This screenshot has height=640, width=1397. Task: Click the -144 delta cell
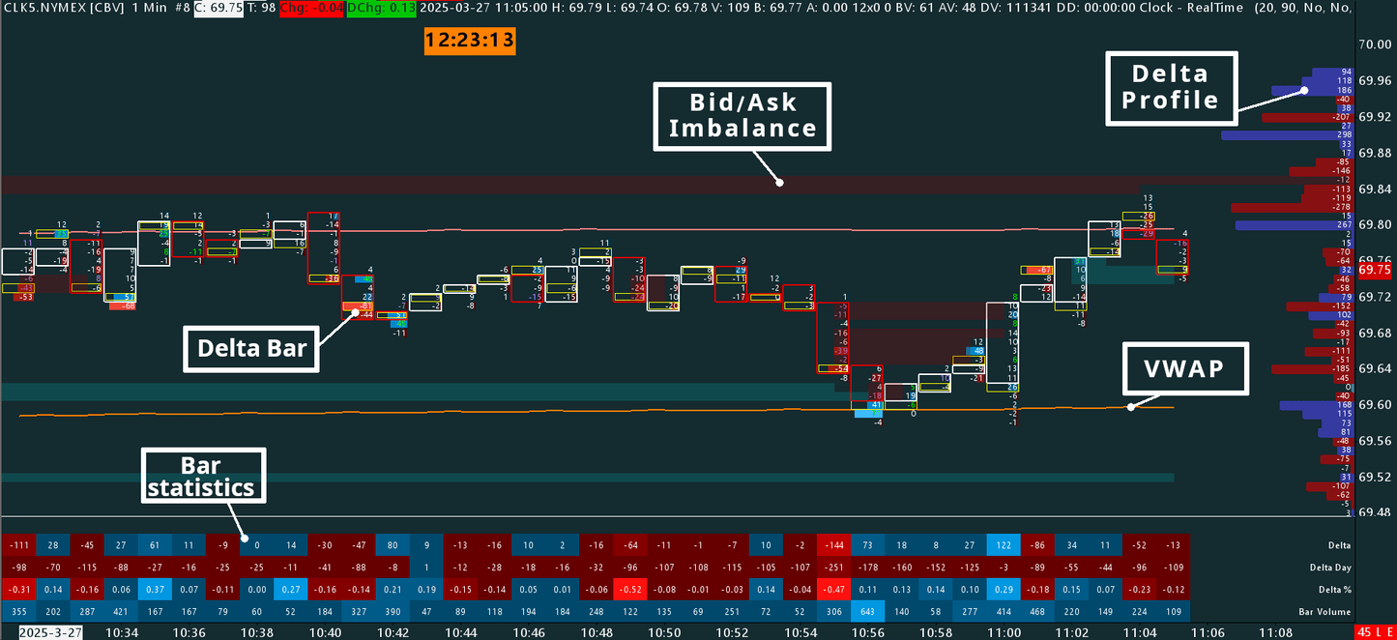coord(833,546)
